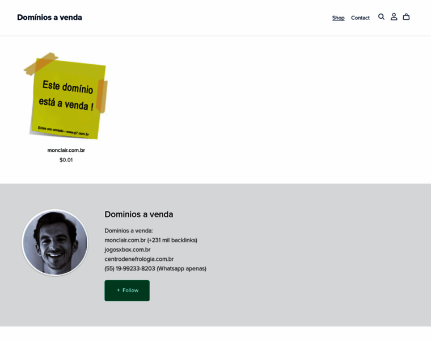Viewport: 431px width, 341px height.
Task: Open the shopping bag cart icon
Action: pyautogui.click(x=406, y=17)
